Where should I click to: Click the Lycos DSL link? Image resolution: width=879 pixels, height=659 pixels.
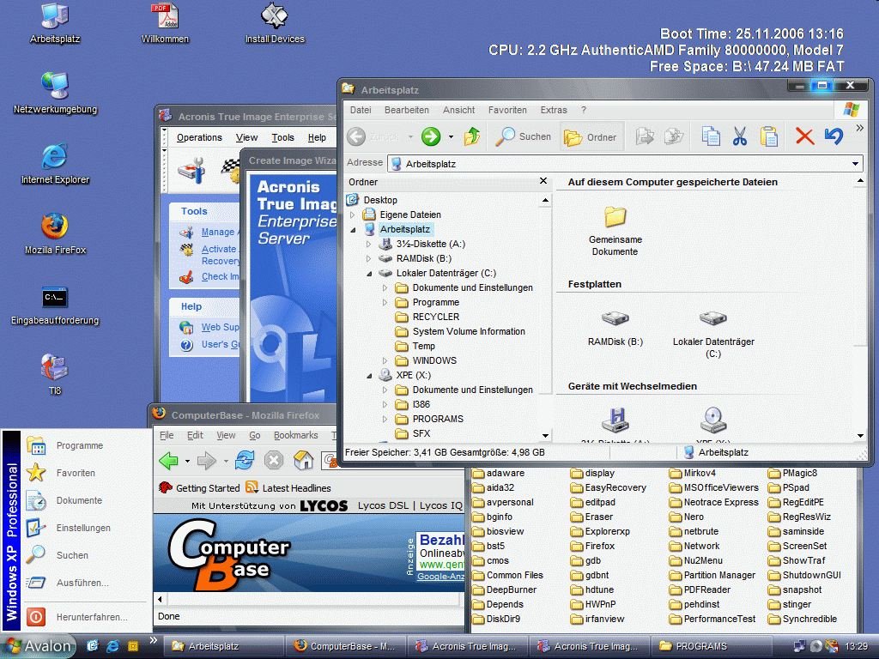point(384,505)
